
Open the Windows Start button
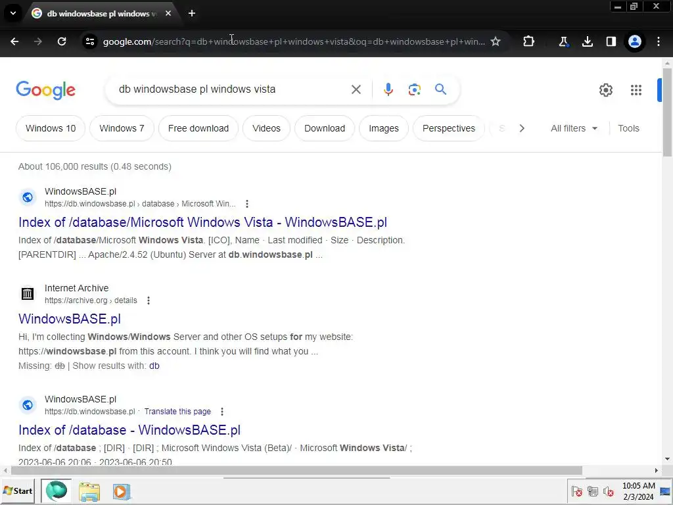coord(18,491)
